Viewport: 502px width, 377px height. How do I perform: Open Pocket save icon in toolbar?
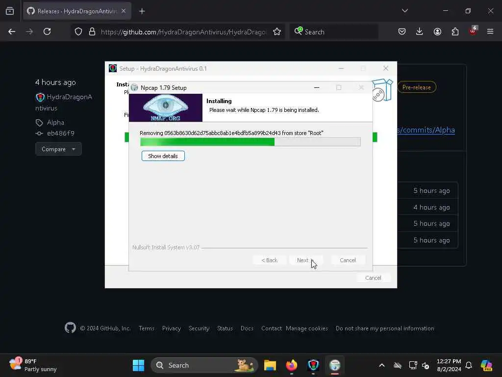pos(402,31)
